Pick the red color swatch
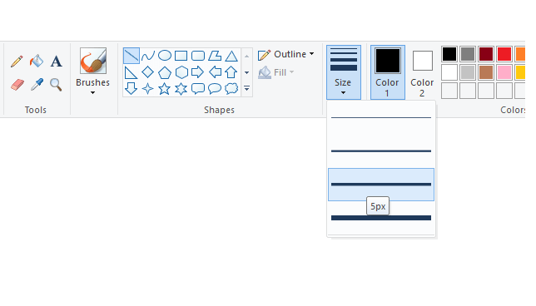Image resolution: width=536 pixels, height=306 pixels. click(504, 54)
